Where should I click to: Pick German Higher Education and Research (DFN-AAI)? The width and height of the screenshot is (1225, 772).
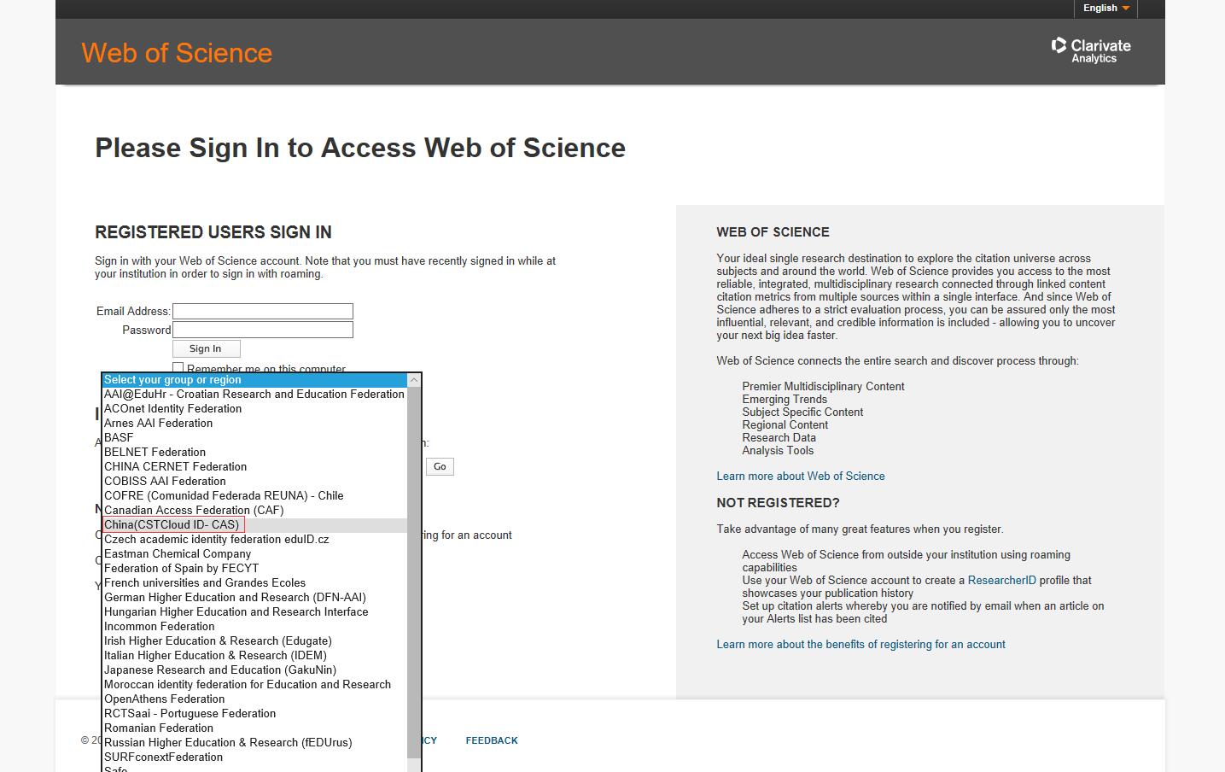235,598
